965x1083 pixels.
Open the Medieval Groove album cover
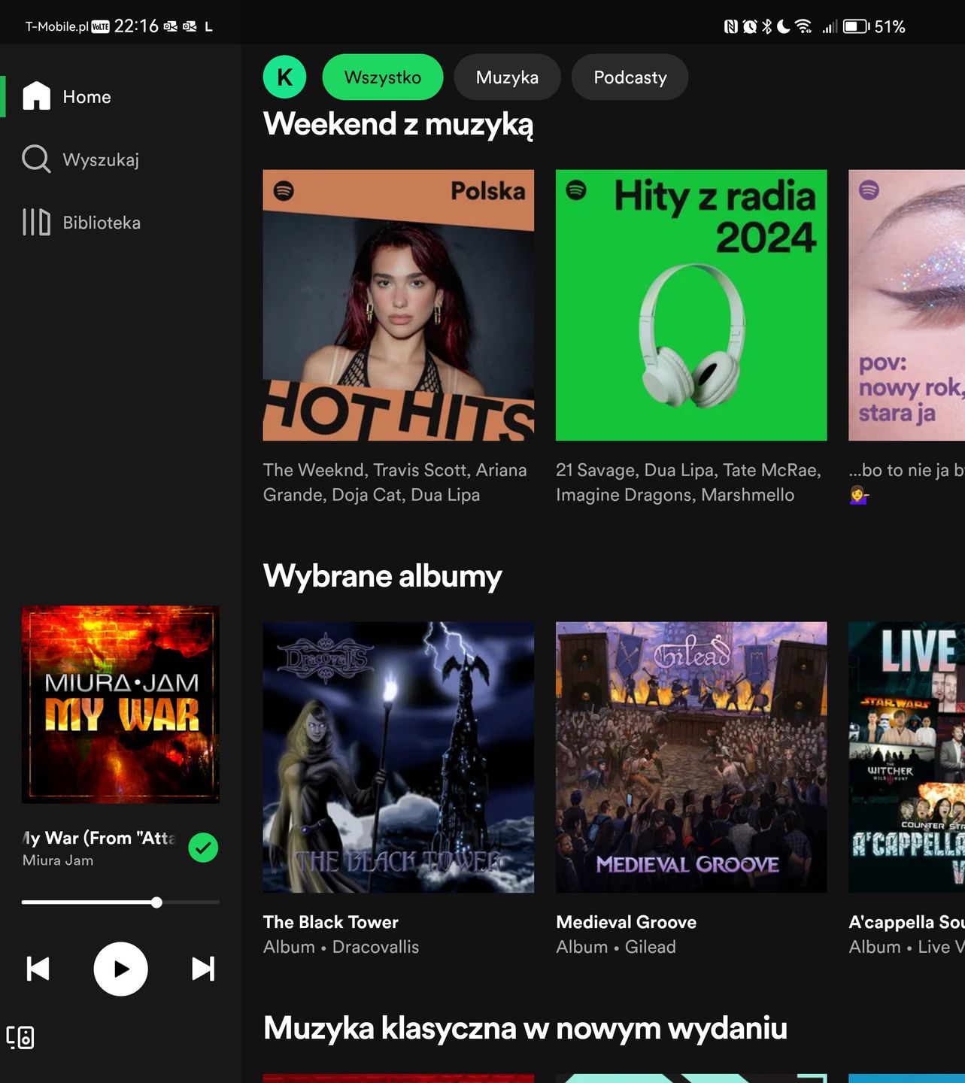[691, 757]
